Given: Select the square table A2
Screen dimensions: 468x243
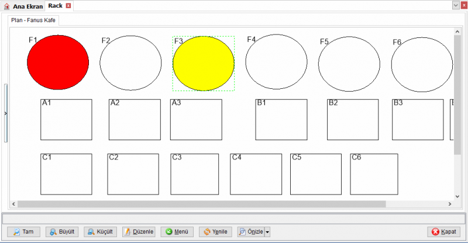Looking at the screenshot, I should pyautogui.click(x=135, y=120).
